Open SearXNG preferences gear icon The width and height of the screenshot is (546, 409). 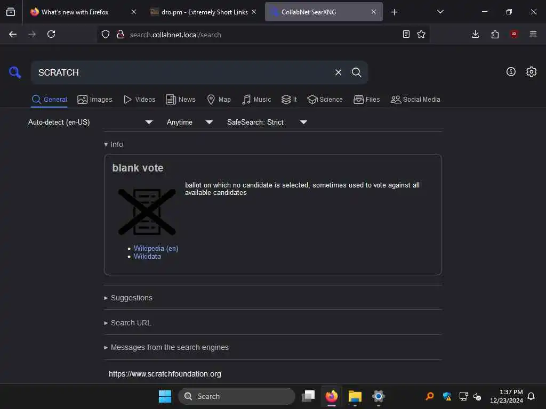[x=531, y=72]
